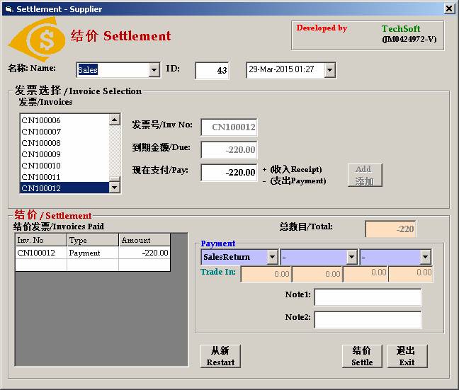459x390 pixels.
Task: Focus the Note1 text field
Action: coord(368,297)
